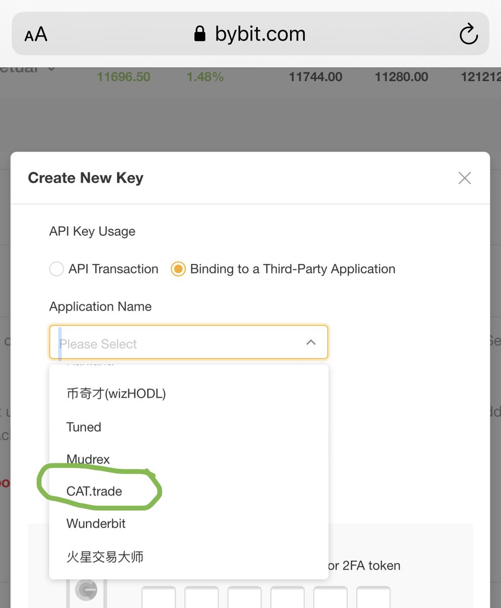Tap the API Key Usage label

coord(92,232)
